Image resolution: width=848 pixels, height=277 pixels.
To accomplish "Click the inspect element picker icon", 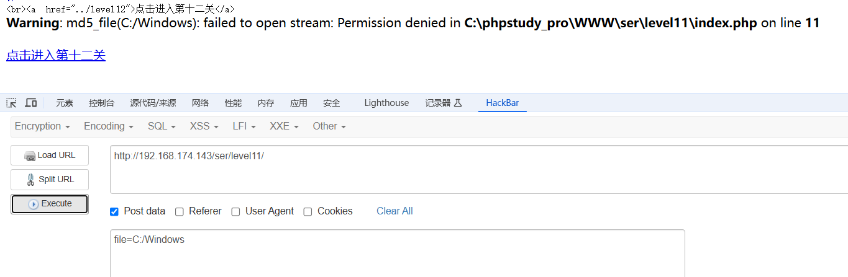I will click(x=11, y=103).
